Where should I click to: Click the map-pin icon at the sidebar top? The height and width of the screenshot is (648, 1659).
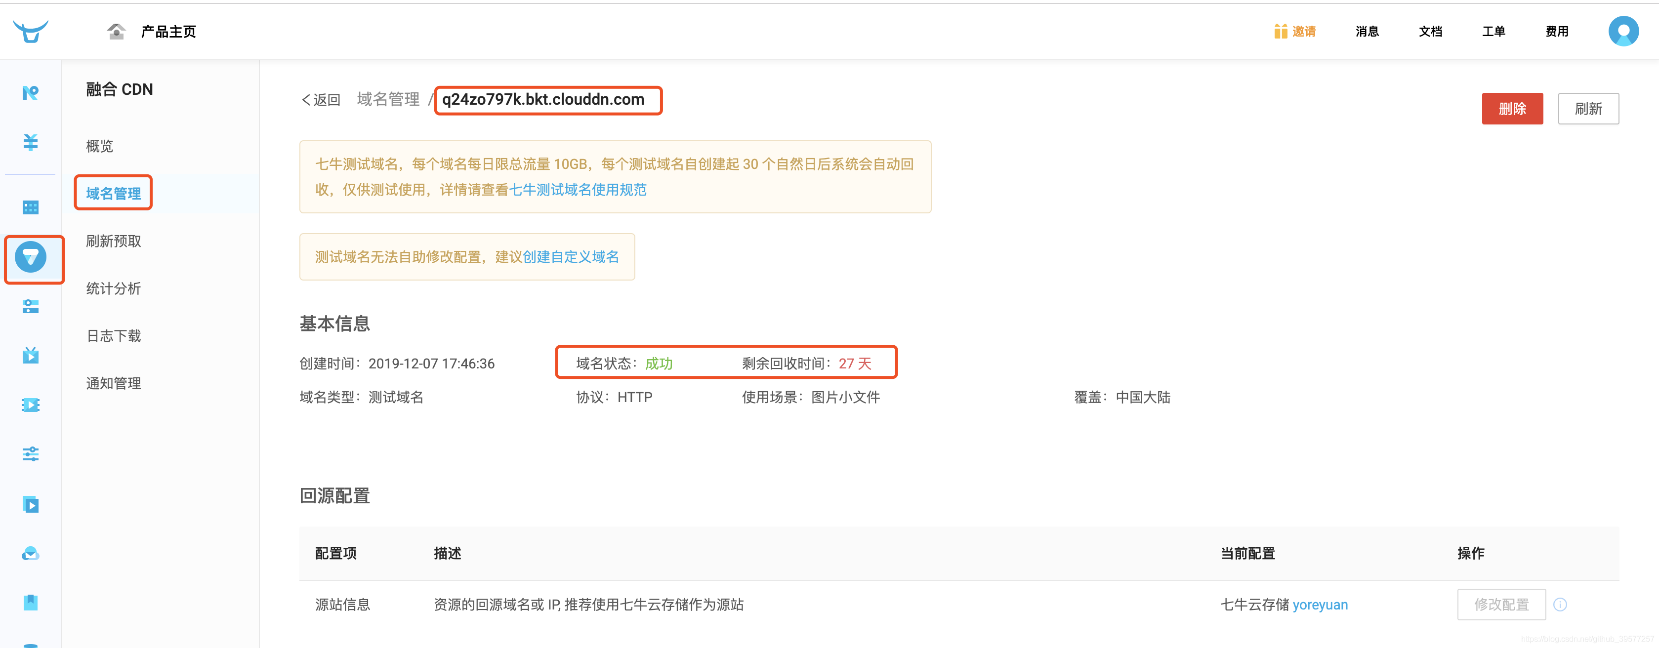30,93
